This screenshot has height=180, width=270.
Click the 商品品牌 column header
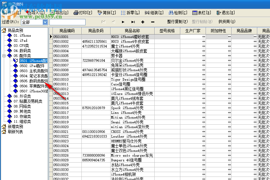[244, 31]
